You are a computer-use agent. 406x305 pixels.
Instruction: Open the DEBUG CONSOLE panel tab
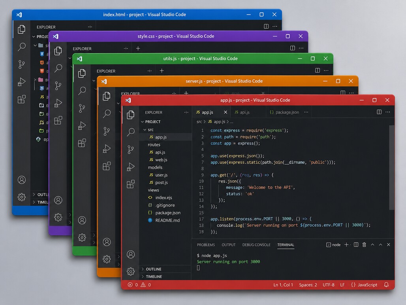pyautogui.click(x=256, y=244)
